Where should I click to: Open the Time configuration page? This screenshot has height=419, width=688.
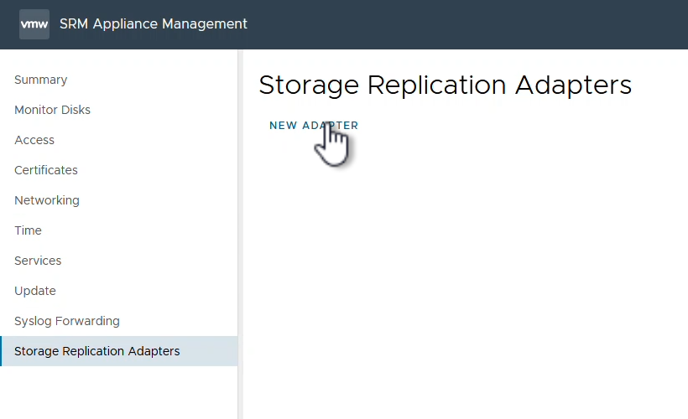28,230
